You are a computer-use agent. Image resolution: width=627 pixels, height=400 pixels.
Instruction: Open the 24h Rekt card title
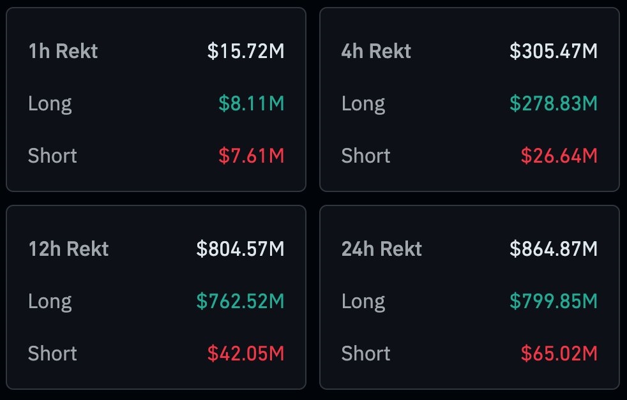(x=382, y=249)
